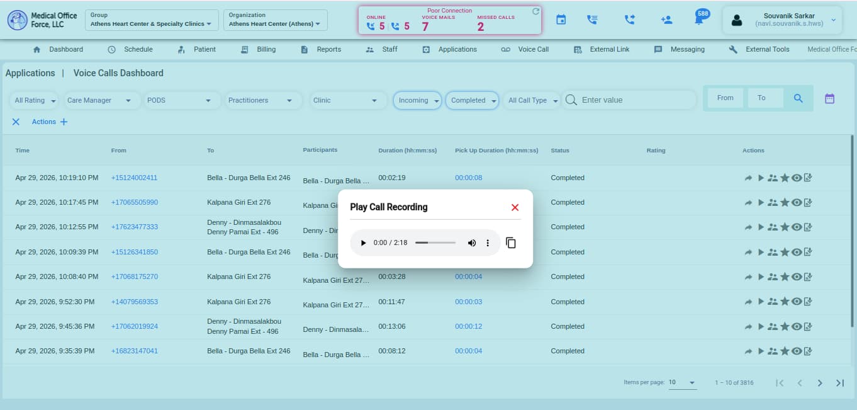Forward the +16823147041 call
The height and width of the screenshot is (410, 857).
pos(748,351)
